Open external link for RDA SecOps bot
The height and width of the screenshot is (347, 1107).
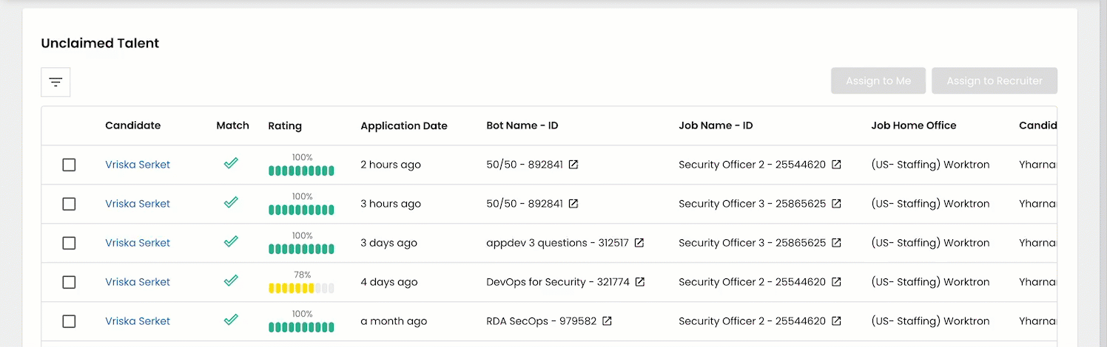(607, 321)
